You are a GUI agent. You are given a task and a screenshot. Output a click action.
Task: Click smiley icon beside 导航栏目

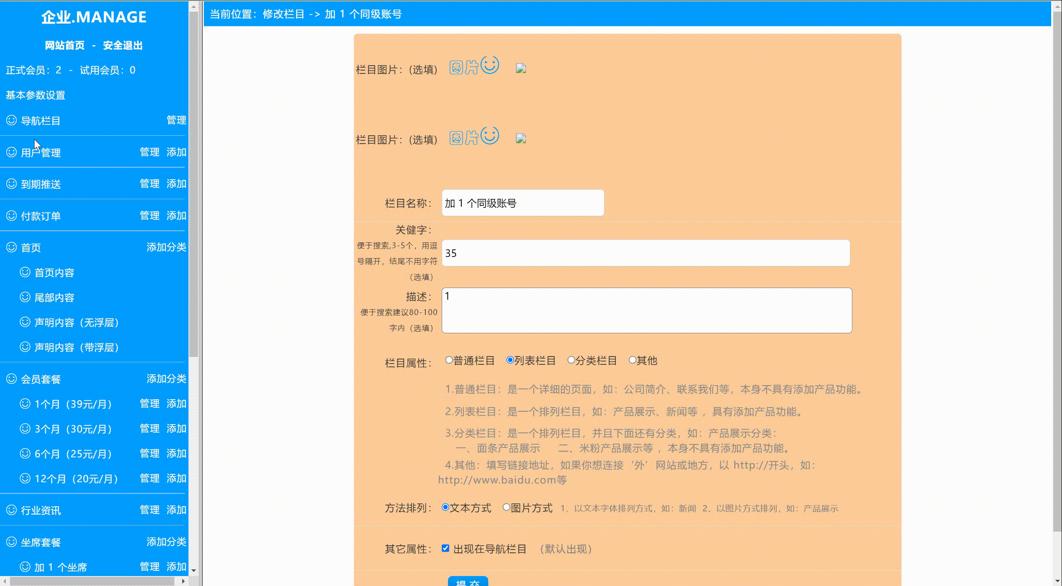[x=12, y=120]
